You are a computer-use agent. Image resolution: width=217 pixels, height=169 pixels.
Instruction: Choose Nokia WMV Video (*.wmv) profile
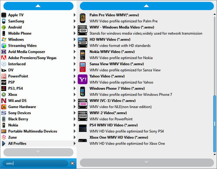[145, 55]
